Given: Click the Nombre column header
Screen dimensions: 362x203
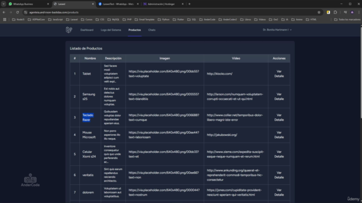Looking at the screenshot, I should (90, 58).
